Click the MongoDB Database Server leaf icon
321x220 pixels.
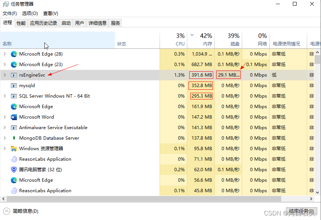(x=14, y=138)
